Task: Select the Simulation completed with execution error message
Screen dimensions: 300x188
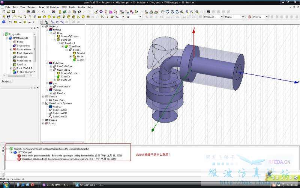Action: pos(69,159)
